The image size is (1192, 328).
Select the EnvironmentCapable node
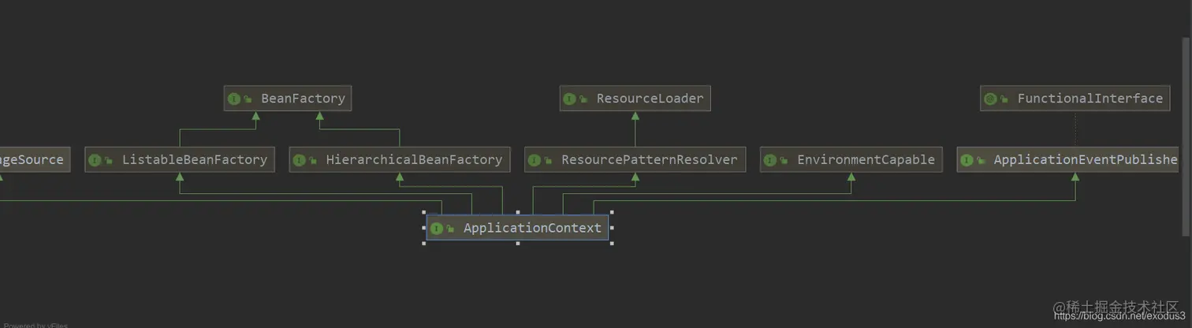point(851,159)
